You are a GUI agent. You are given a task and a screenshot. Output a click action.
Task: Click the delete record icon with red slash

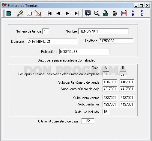point(38,13)
